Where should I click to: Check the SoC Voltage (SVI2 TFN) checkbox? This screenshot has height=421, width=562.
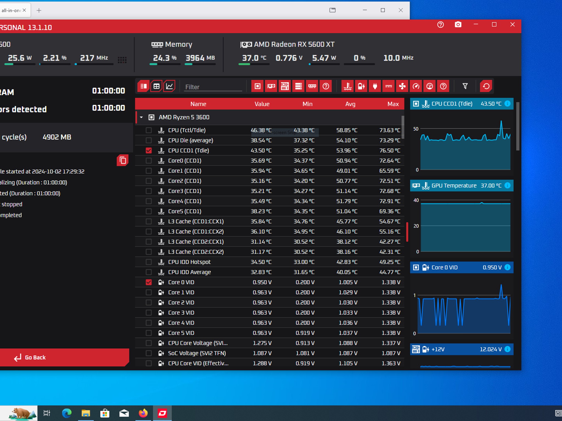point(149,353)
